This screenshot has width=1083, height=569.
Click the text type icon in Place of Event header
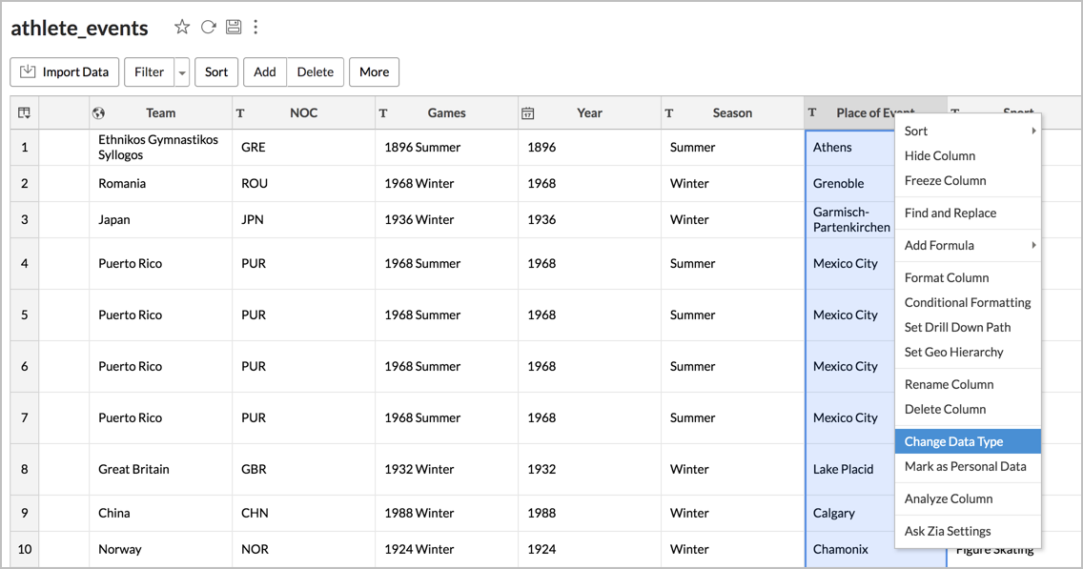pyautogui.click(x=812, y=112)
